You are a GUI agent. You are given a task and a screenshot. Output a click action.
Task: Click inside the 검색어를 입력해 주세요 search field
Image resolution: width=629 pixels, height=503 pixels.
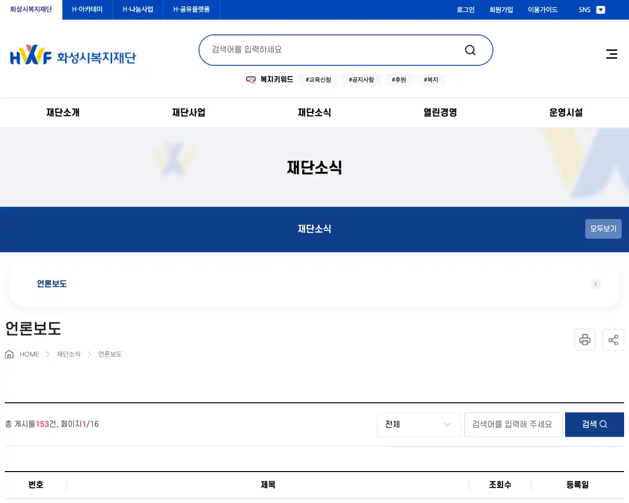click(x=513, y=424)
